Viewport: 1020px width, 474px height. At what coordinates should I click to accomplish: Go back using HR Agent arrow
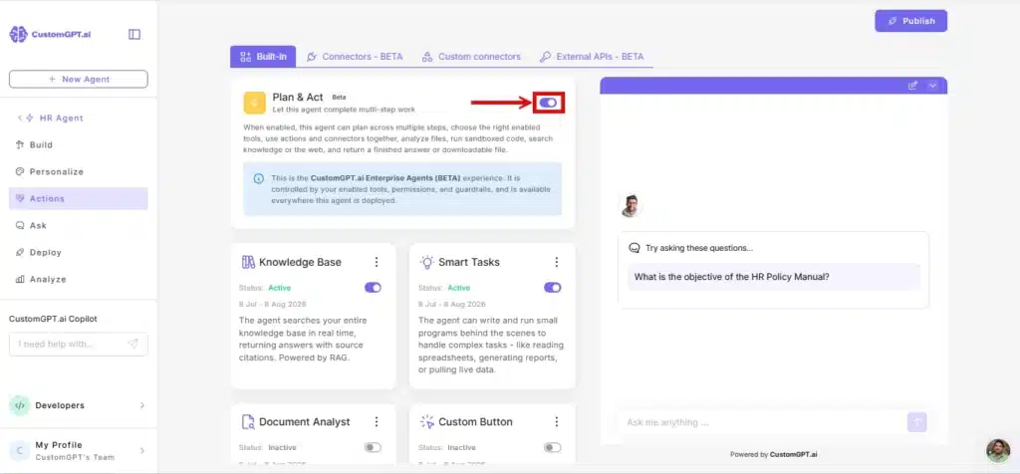(20, 118)
